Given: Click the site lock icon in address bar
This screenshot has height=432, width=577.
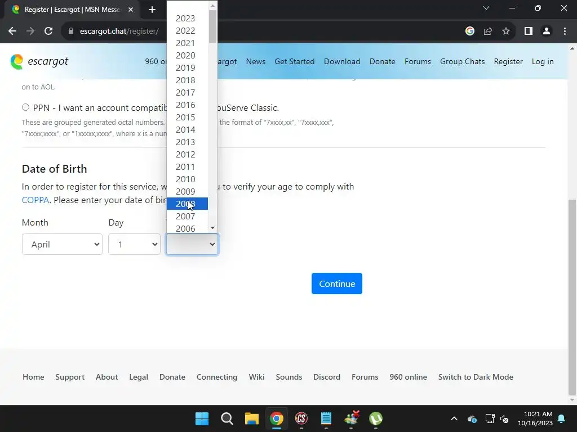Looking at the screenshot, I should coord(71,31).
